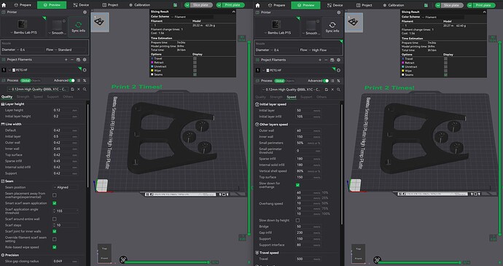Open Support tab next to active Speed tab
The image size is (503, 266).
tap(306, 97)
